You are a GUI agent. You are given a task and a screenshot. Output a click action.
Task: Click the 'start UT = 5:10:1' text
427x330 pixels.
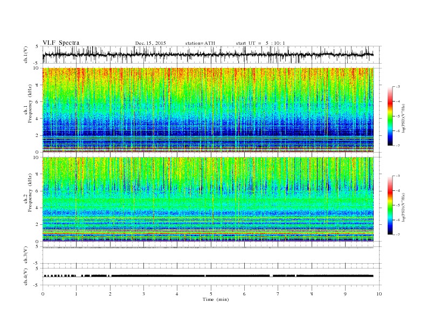(260, 43)
